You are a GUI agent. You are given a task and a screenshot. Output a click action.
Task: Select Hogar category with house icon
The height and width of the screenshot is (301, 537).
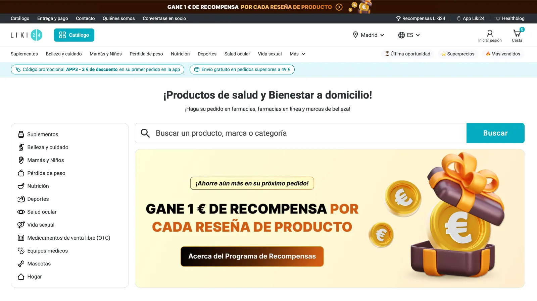coord(34,277)
